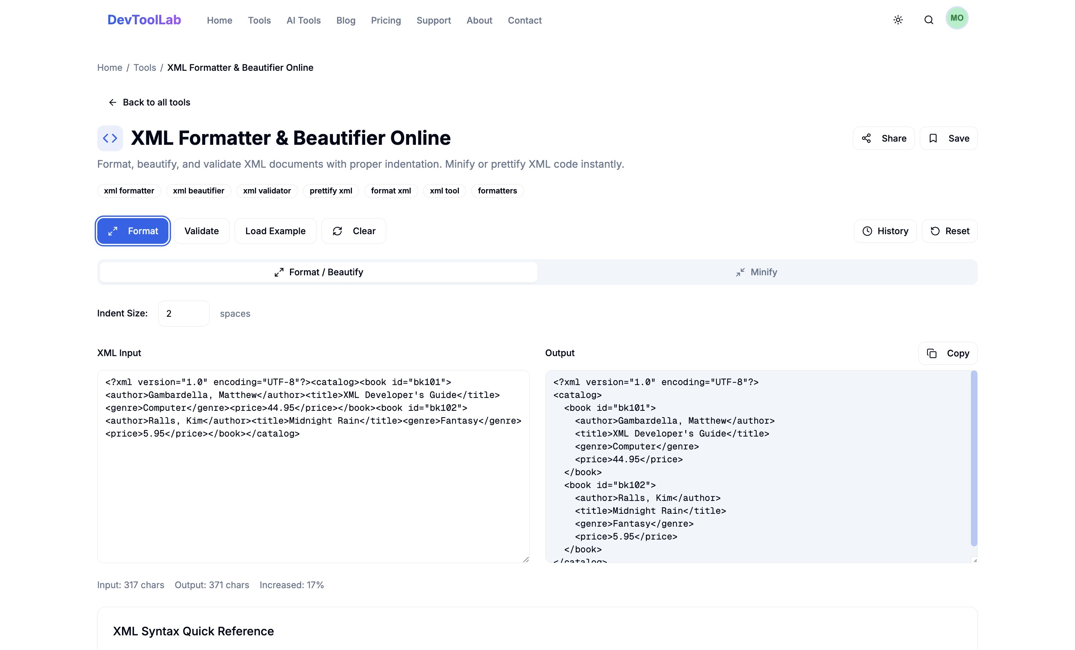
Task: Click the Share icon button
Action: [x=883, y=138]
